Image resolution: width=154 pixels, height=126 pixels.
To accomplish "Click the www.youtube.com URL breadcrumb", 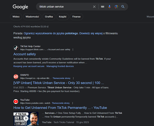I will click(35, 103).
